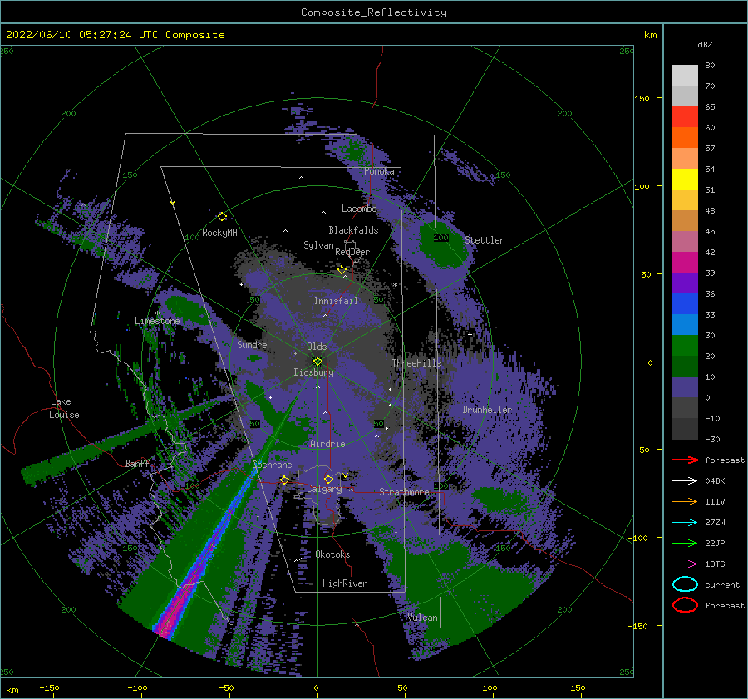Click the 18TS legend text
Image resolution: width=748 pixels, height=699 pixels.
[x=715, y=564]
